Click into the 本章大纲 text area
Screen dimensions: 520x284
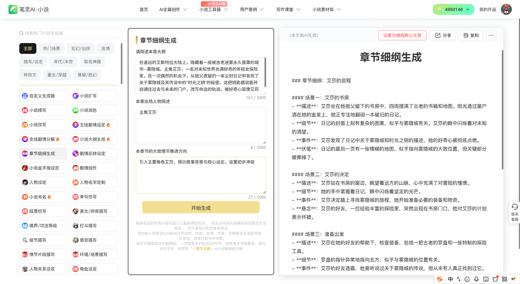pyautogui.click(x=201, y=76)
